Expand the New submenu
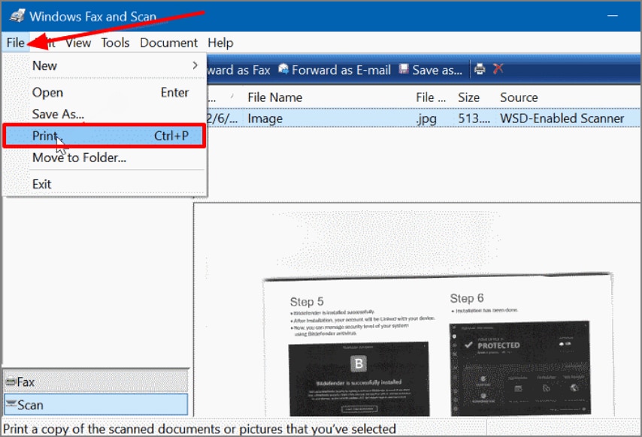642x437 pixels. coord(104,65)
